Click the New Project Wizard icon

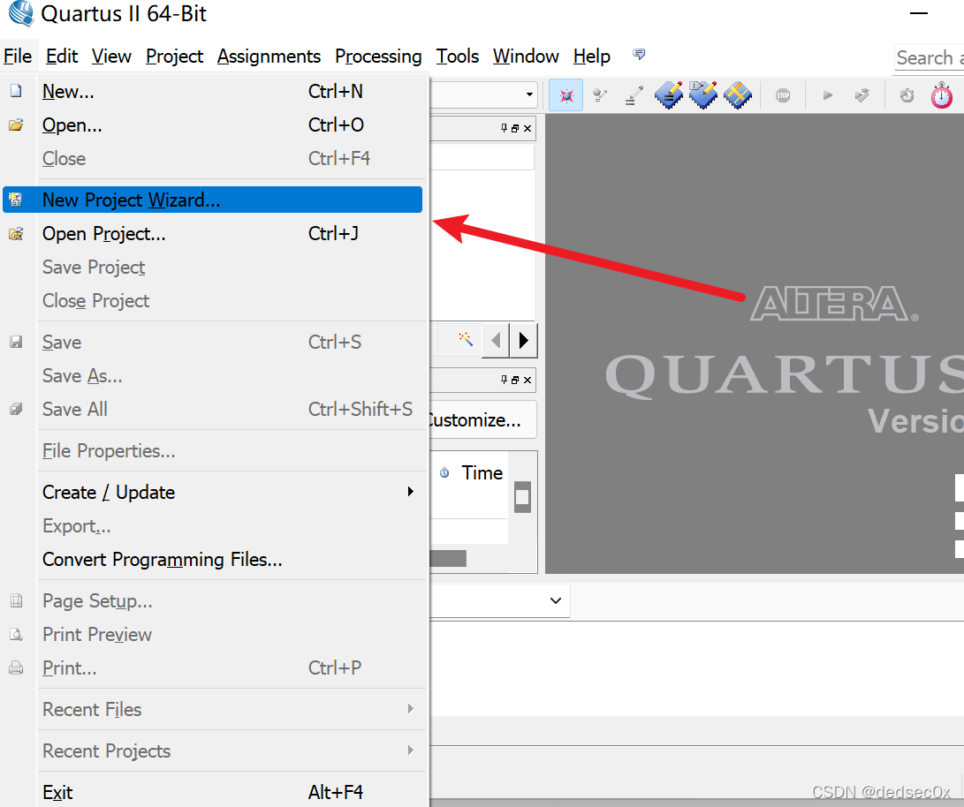coord(16,200)
